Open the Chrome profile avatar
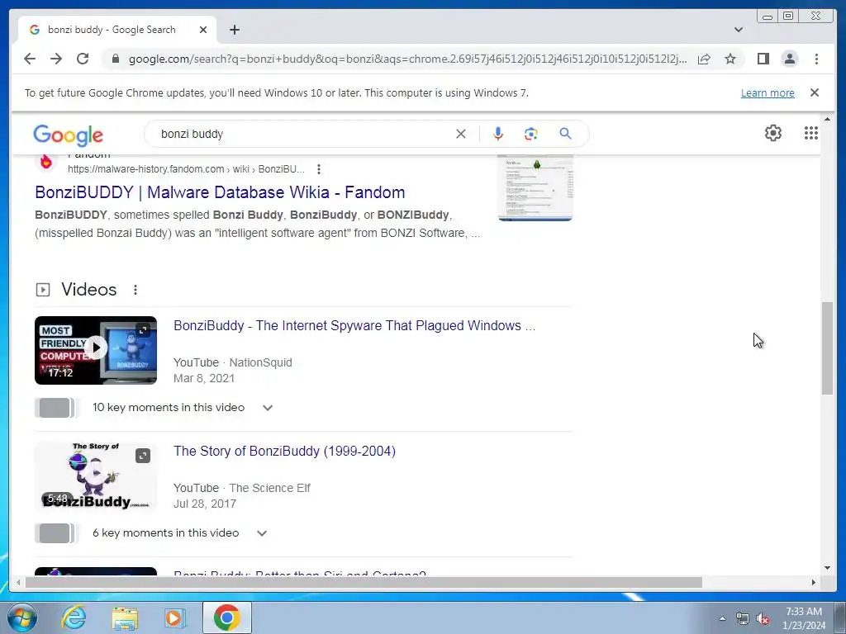Viewport: 846px width, 634px height. coord(789,59)
